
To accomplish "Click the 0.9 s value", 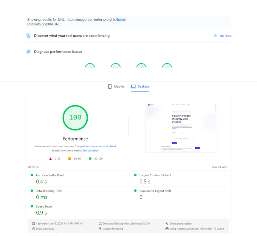I will tap(41, 213).
